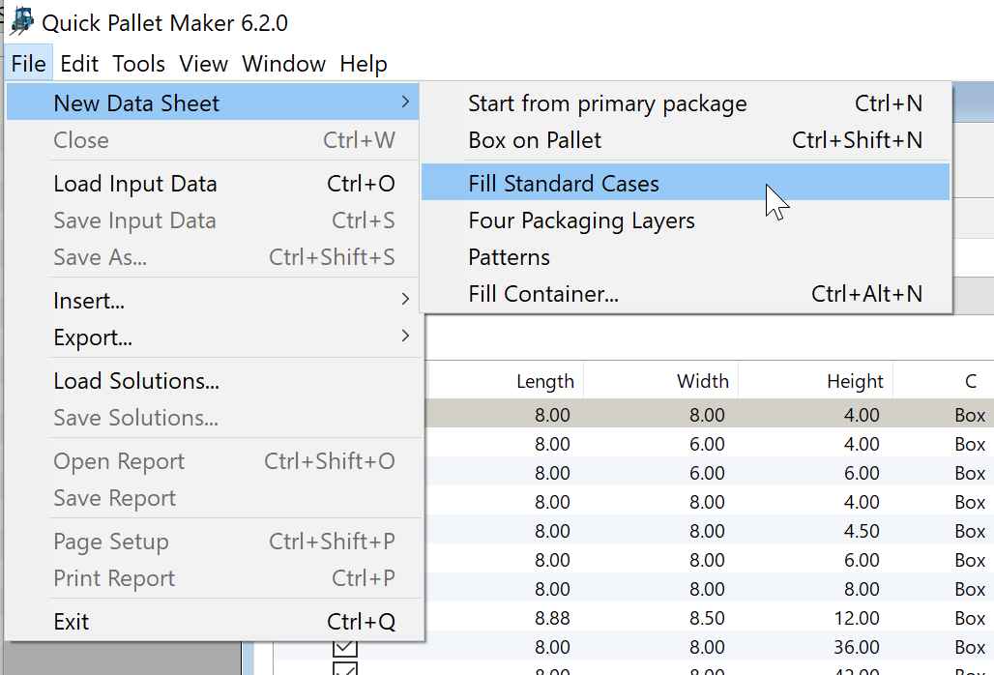
Task: Expand the Insert... submenu arrow
Action: (x=405, y=299)
